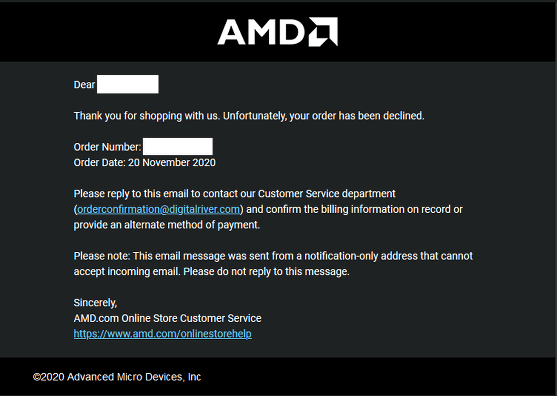The width and height of the screenshot is (557, 396).
Task: Click 'provide an alternate method of payment' text
Action: pos(167,225)
